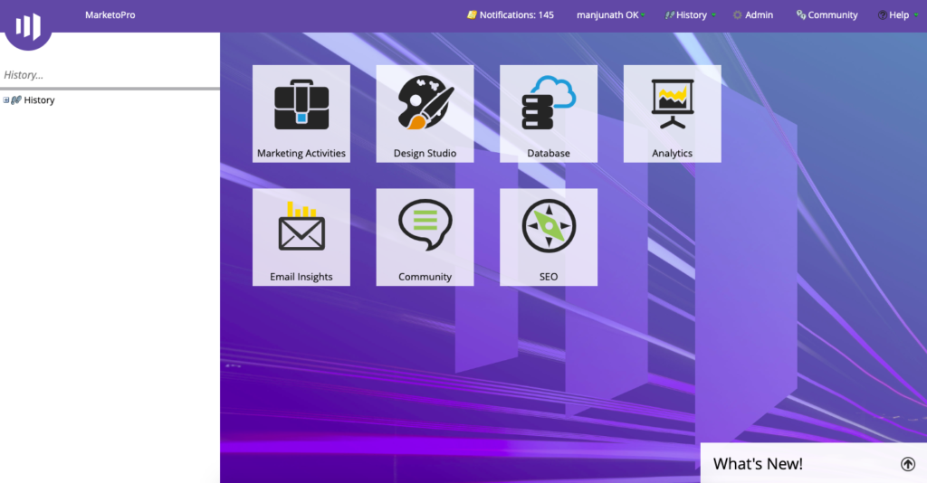Open Community link in top bar

[x=827, y=14]
